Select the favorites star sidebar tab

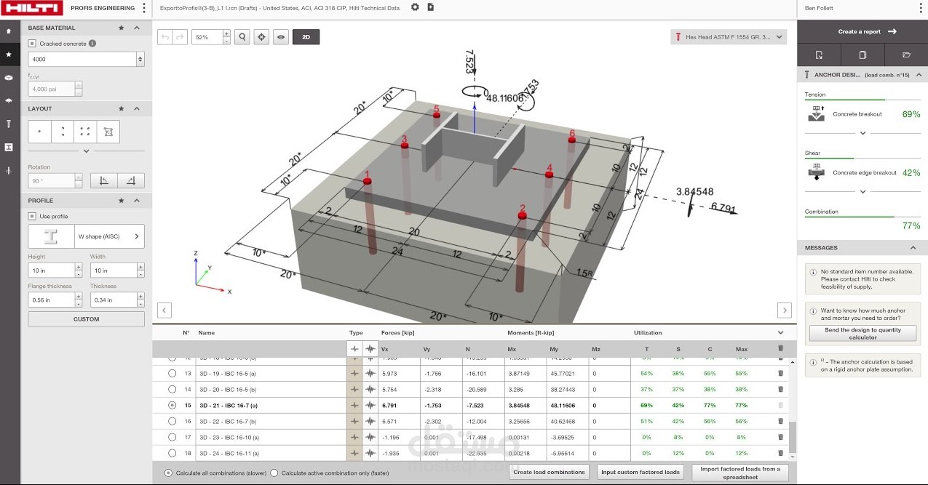[9, 55]
